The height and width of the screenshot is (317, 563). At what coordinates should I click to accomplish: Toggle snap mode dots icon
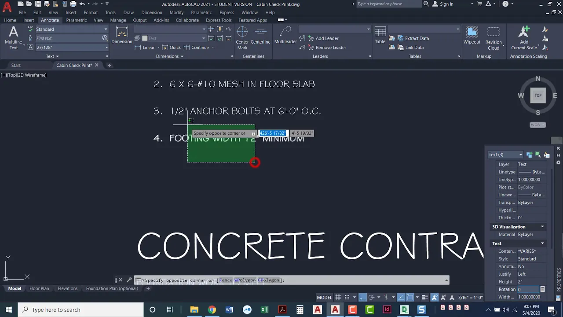[x=347, y=297]
